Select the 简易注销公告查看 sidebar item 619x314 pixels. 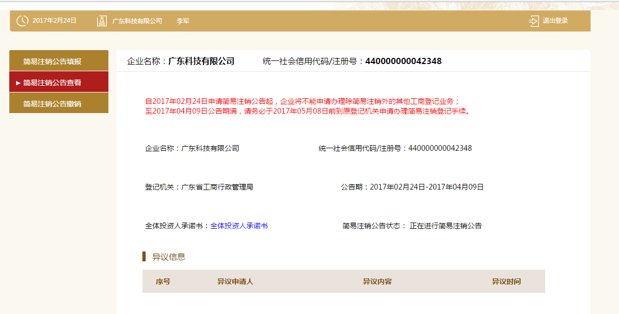pyautogui.click(x=52, y=83)
